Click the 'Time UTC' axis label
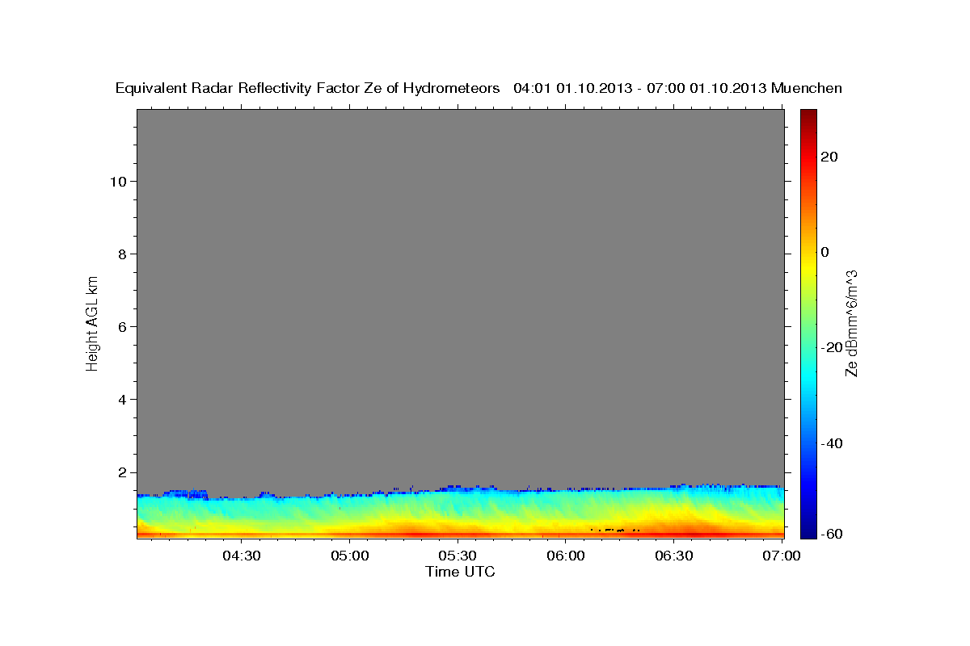The image size is (970, 646). (x=460, y=572)
